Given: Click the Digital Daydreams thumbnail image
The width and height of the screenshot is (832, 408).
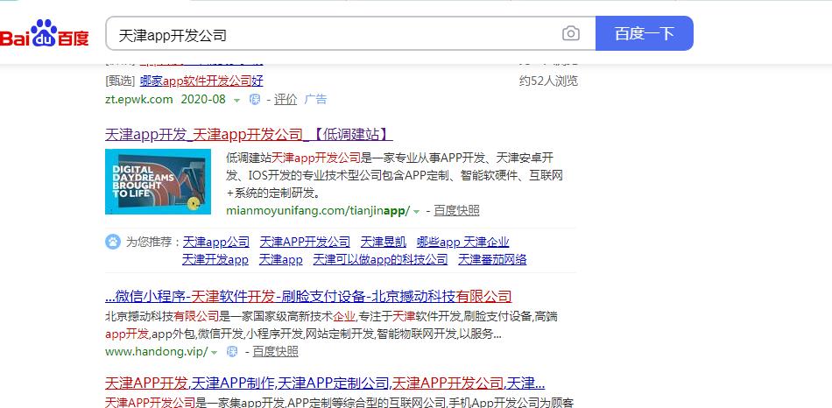Looking at the screenshot, I should (159, 181).
